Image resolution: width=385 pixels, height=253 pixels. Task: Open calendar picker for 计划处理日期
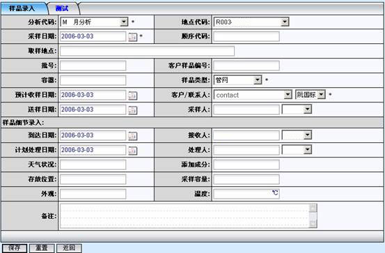pos(132,151)
